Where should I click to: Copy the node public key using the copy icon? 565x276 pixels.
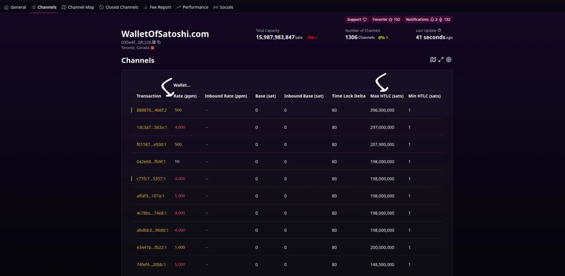(159, 42)
